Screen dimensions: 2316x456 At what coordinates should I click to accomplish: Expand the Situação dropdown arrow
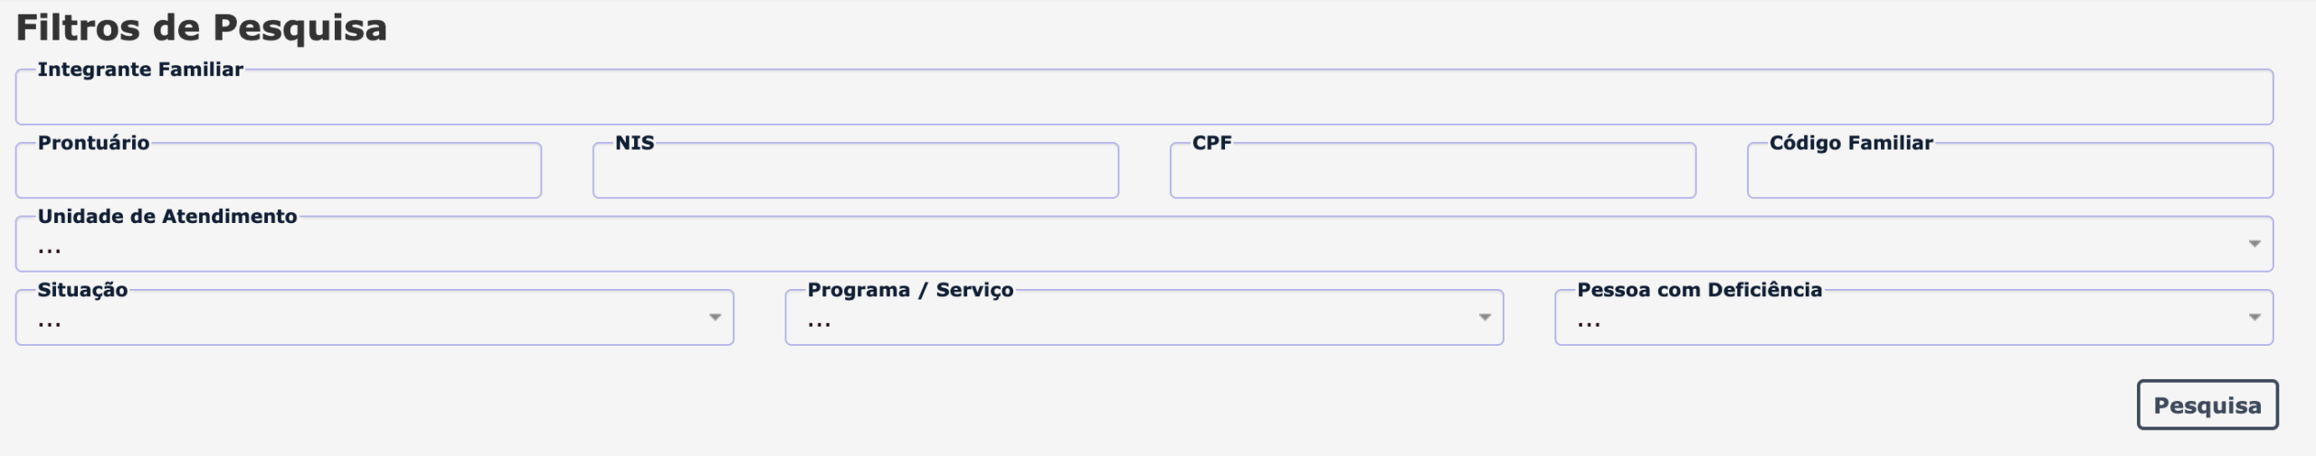[x=716, y=317]
